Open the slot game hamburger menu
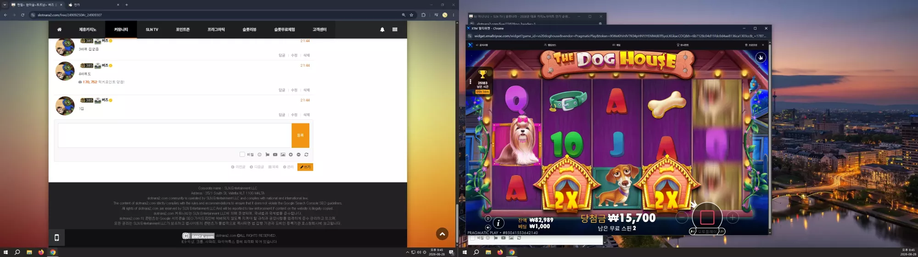This screenshot has height=257, width=918. pos(488,219)
